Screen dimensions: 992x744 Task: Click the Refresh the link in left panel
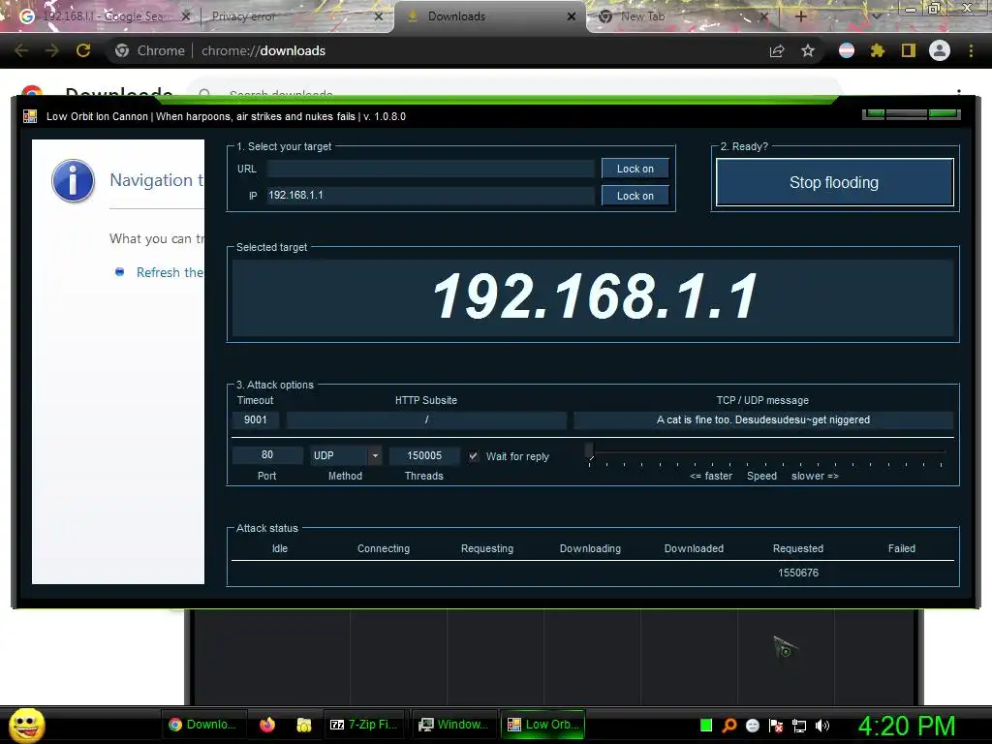click(170, 272)
